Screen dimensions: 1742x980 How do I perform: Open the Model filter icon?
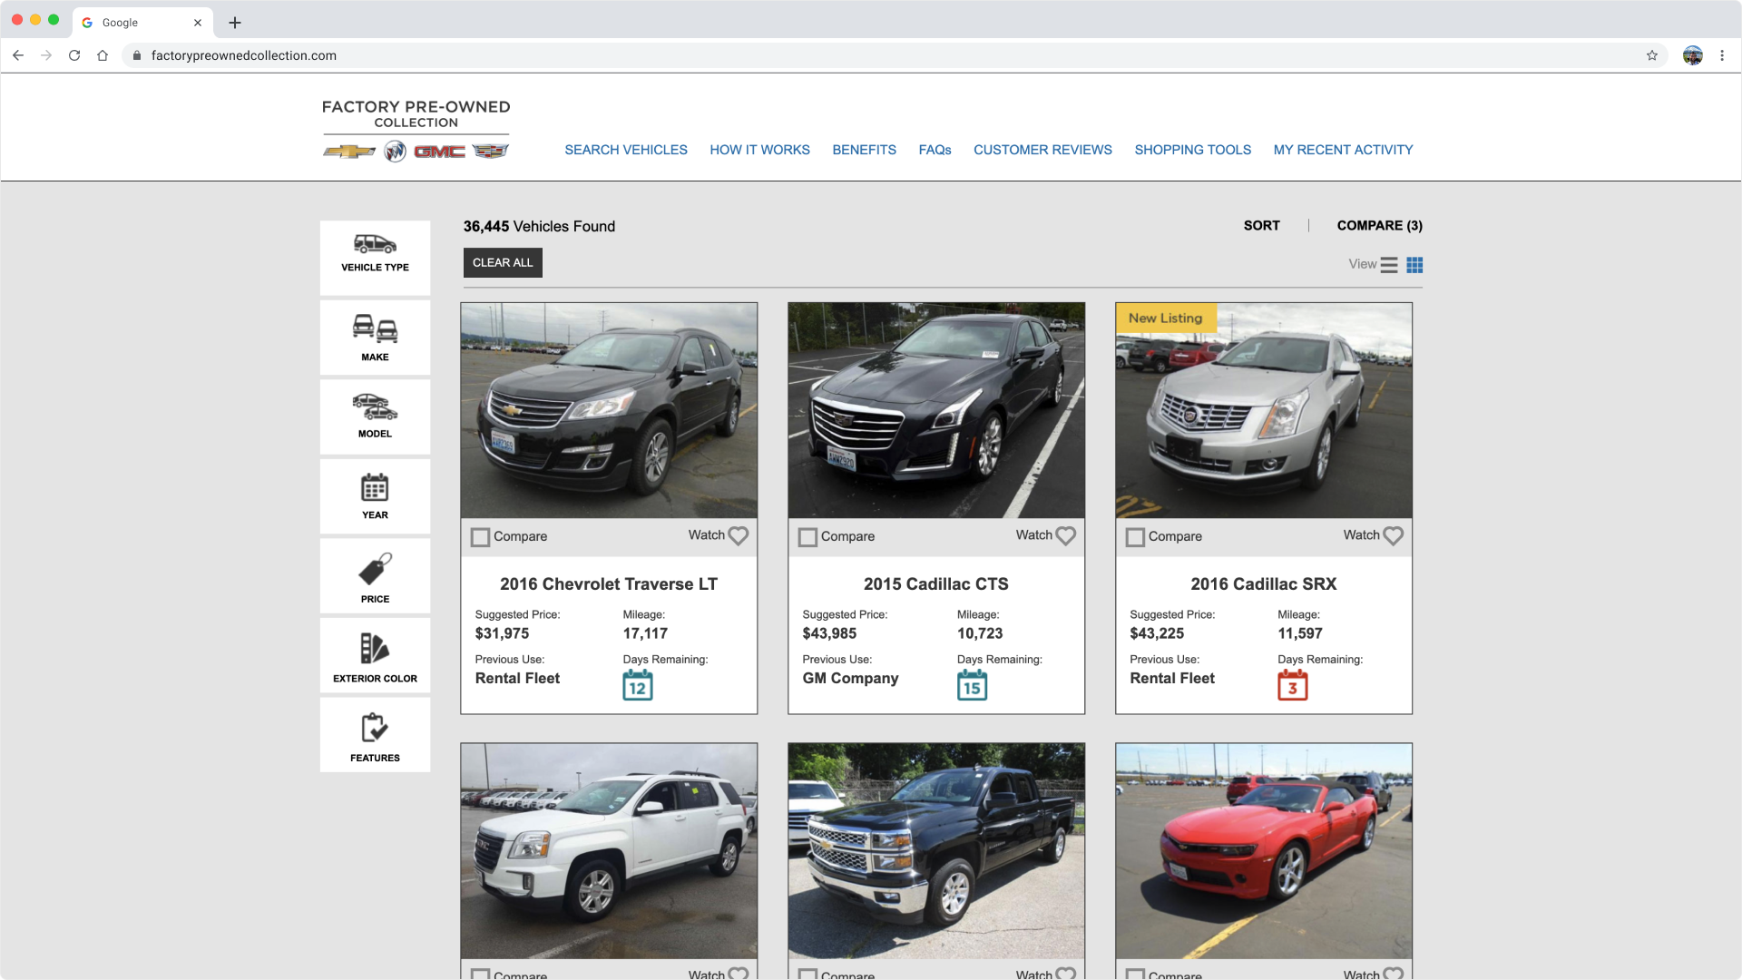pos(375,407)
